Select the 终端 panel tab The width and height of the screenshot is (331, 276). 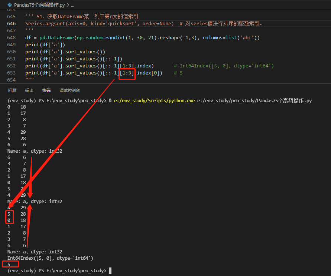[46, 90]
